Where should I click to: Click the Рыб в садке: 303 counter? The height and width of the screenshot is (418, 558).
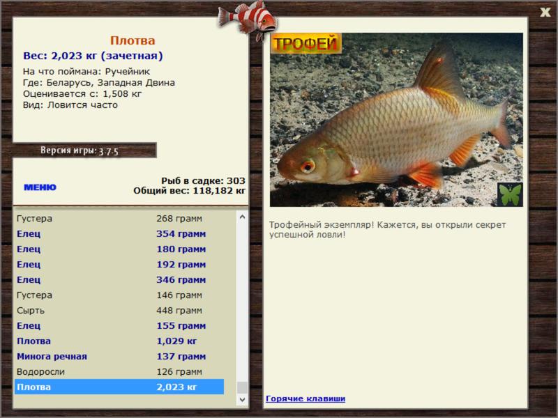click(203, 180)
